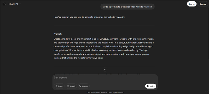Start Voice mode
Viewport: 209px width, 94px height.
pyautogui.click(x=151, y=86)
